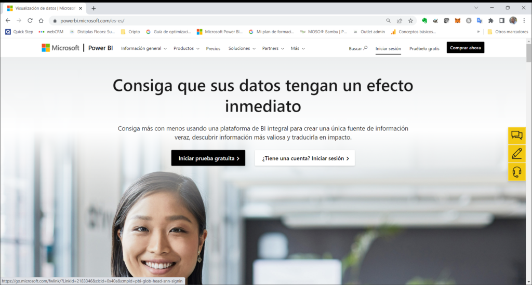The height and width of the screenshot is (285, 532).
Task: Click the dark extension icon beside MetaMask
Action: click(446, 21)
